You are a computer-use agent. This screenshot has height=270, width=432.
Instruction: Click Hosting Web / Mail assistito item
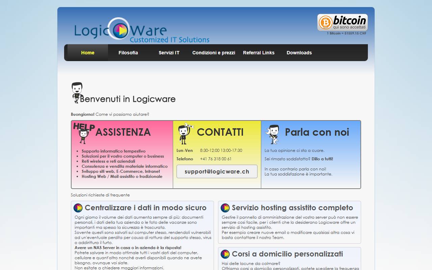point(122,177)
